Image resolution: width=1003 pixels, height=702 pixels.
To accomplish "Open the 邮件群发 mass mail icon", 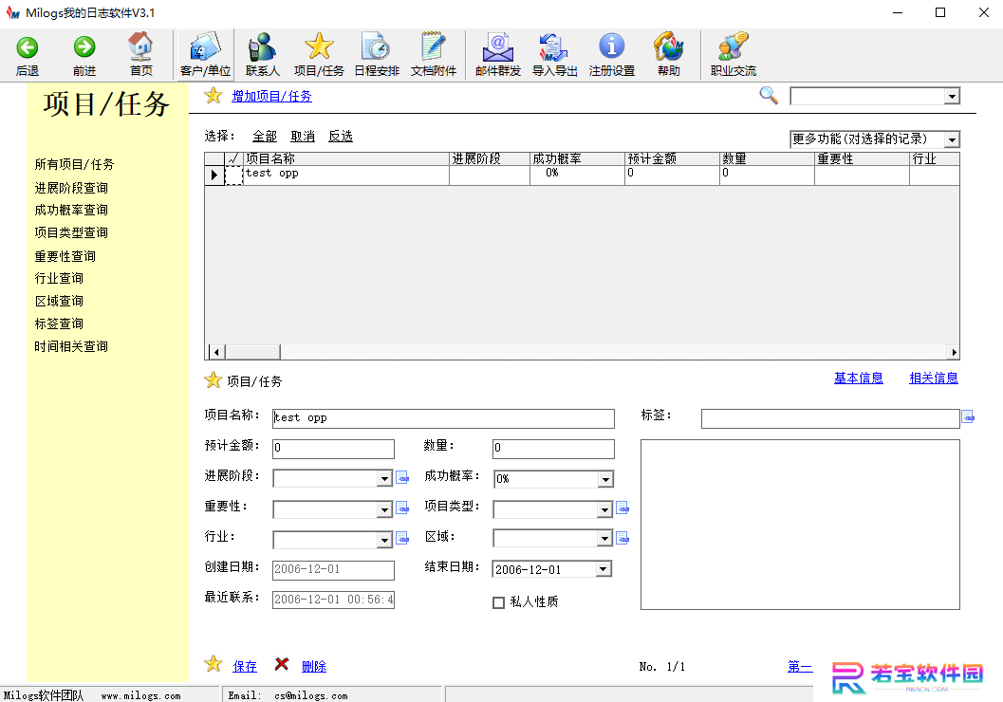I will [497, 47].
